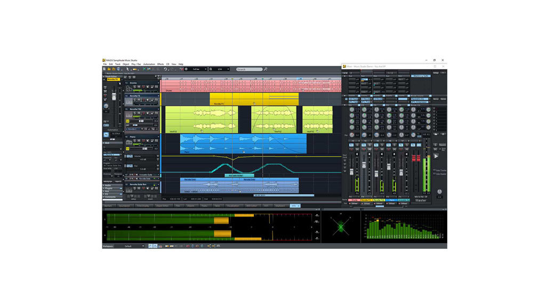
Task: Select the mouse pointer mode tool
Action: pos(127,69)
